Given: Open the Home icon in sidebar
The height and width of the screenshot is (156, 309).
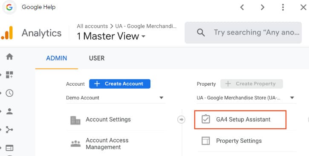Looking at the screenshot, I should coord(9,57).
